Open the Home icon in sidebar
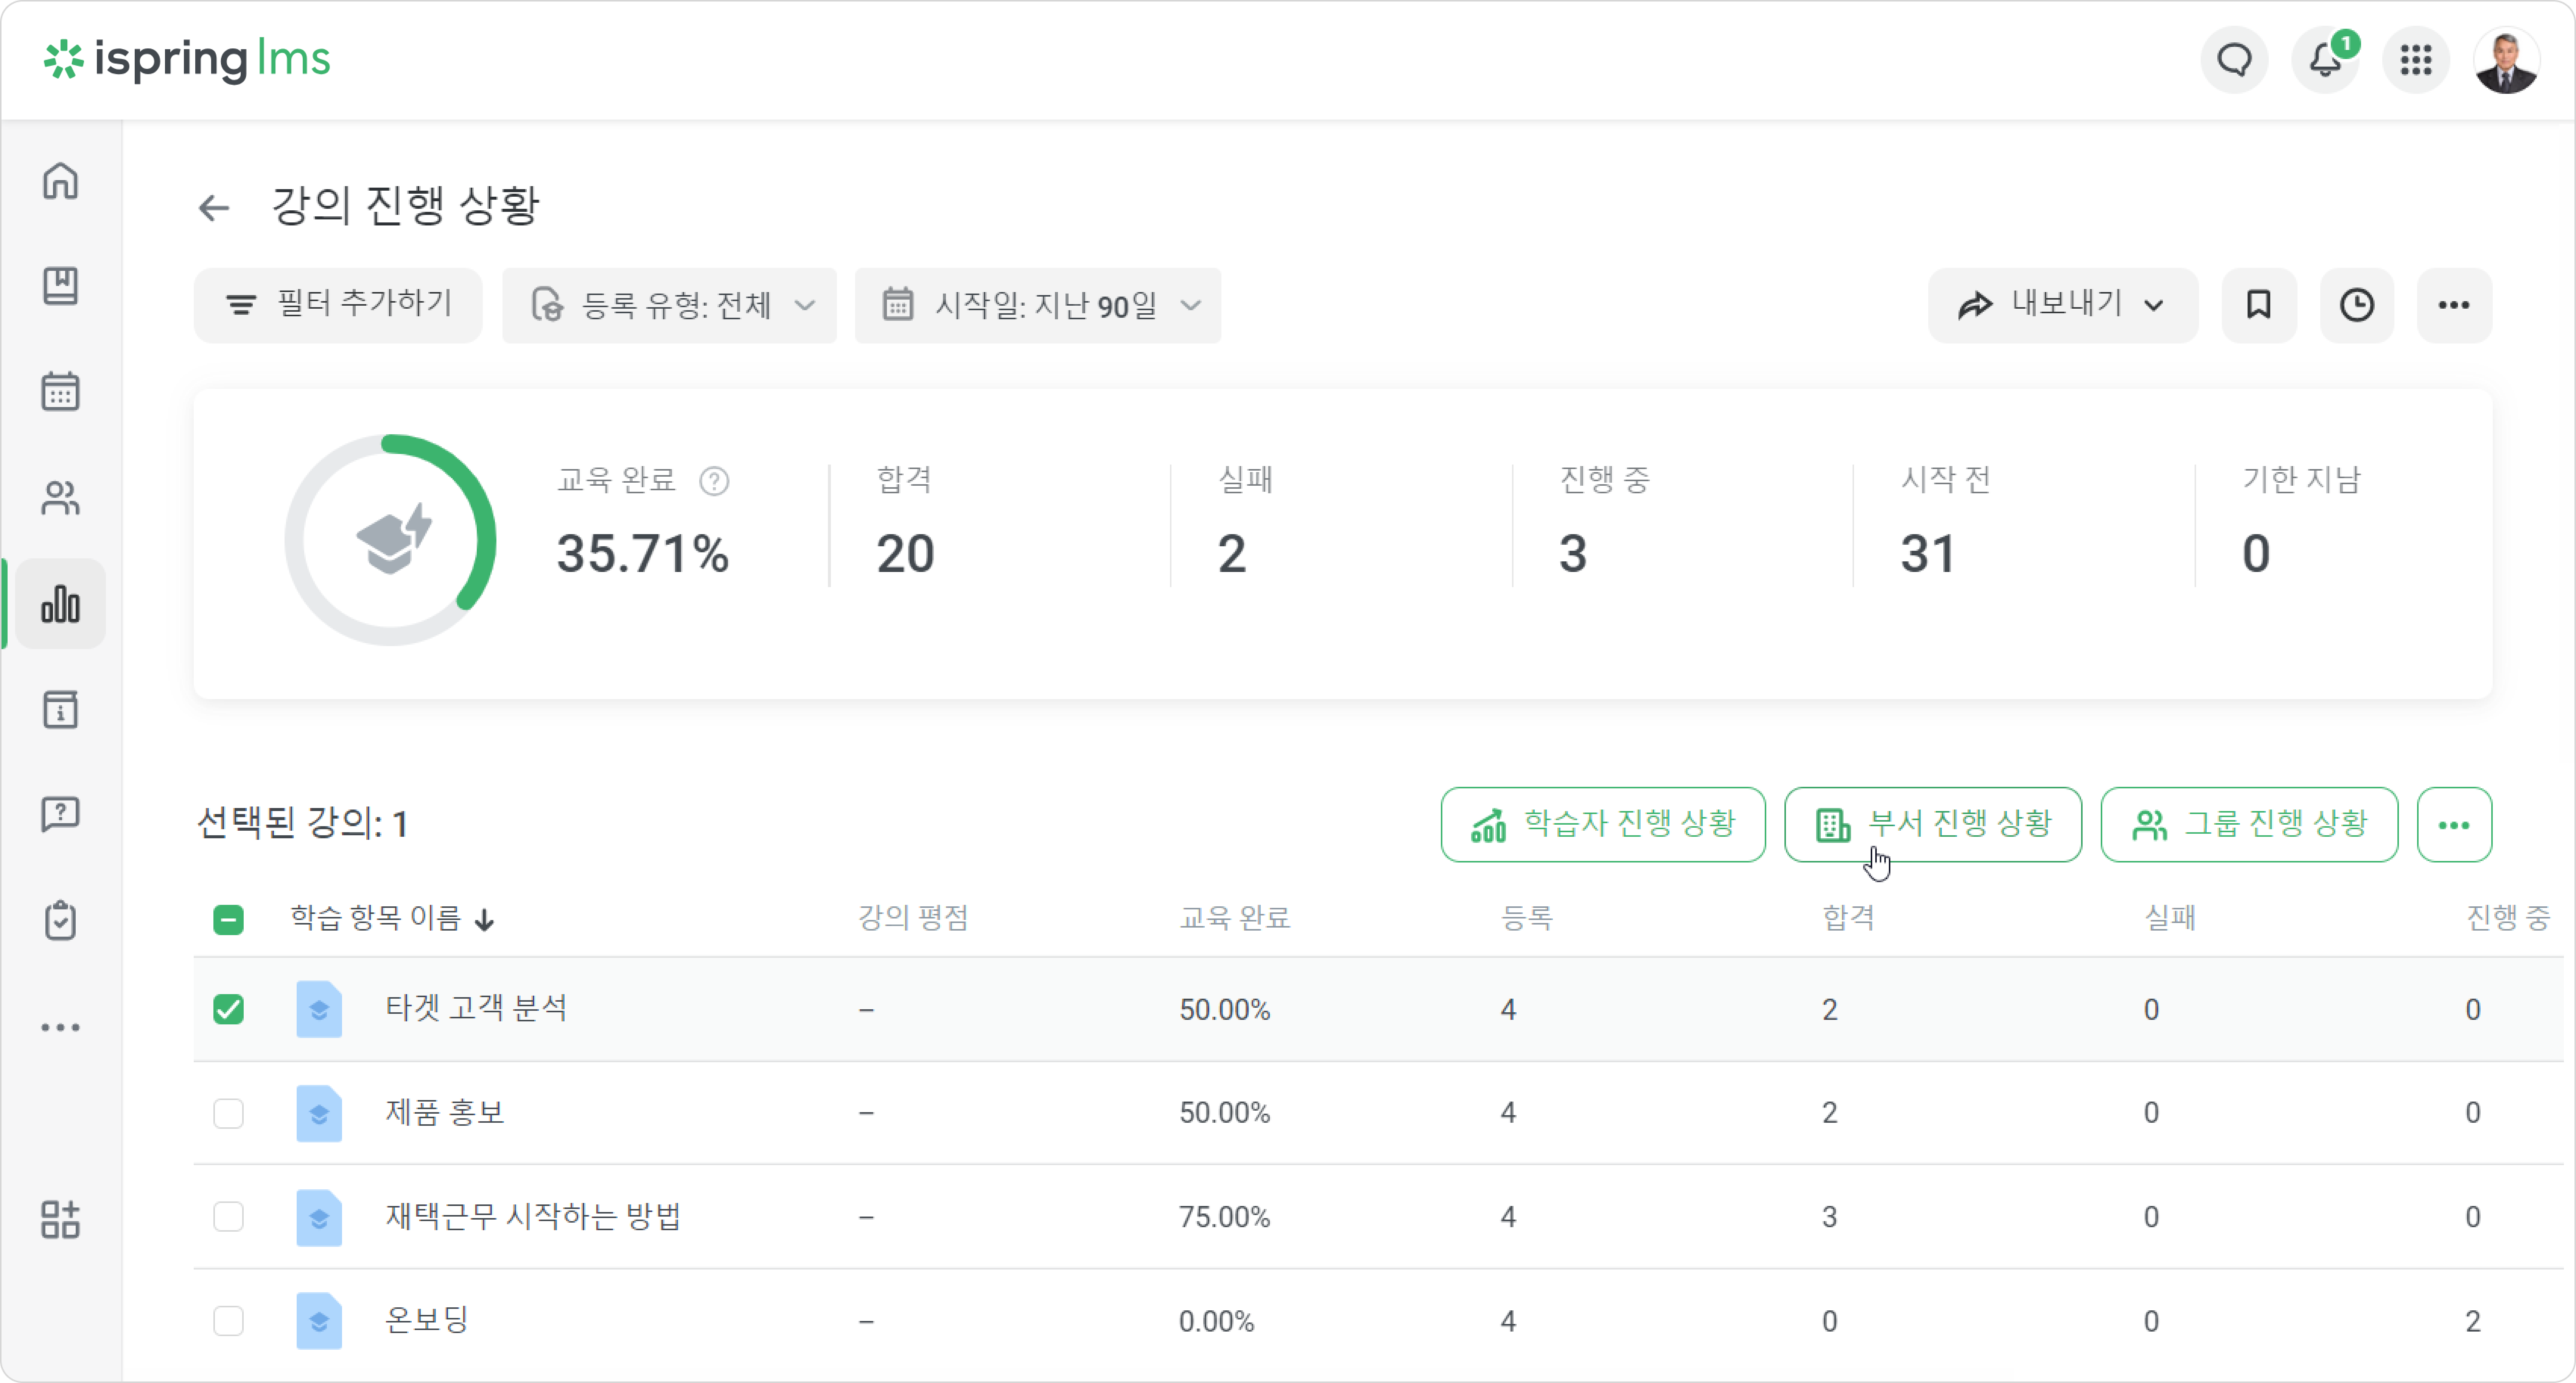Viewport: 2576px width, 1383px height. click(60, 181)
